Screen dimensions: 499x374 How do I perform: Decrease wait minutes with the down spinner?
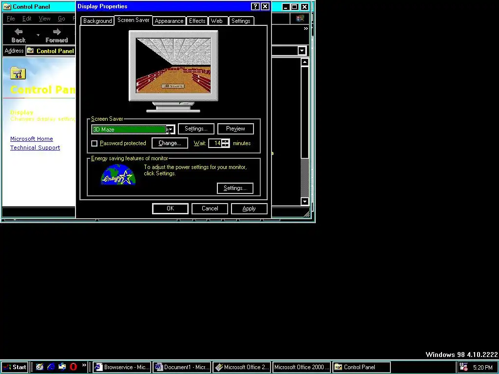click(226, 145)
